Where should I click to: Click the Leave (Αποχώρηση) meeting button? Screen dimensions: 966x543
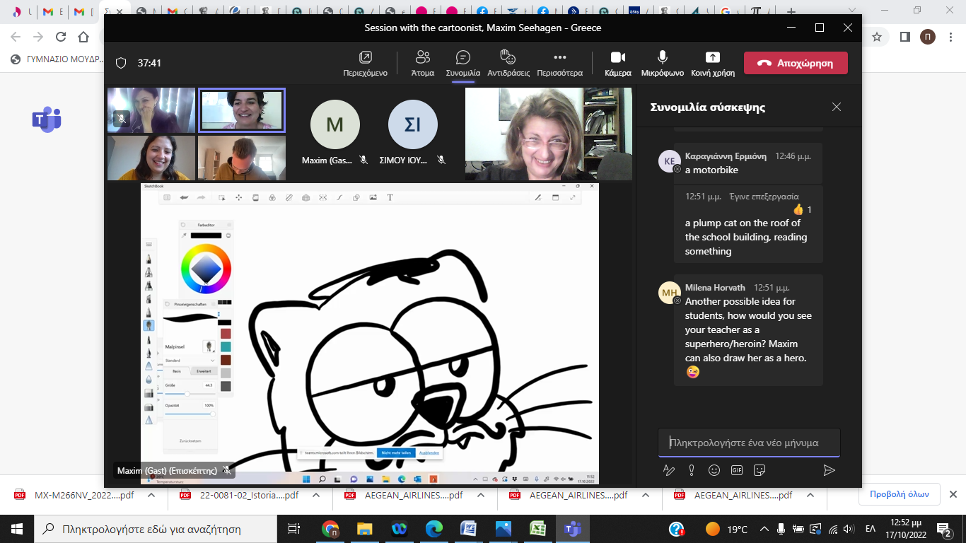point(795,63)
